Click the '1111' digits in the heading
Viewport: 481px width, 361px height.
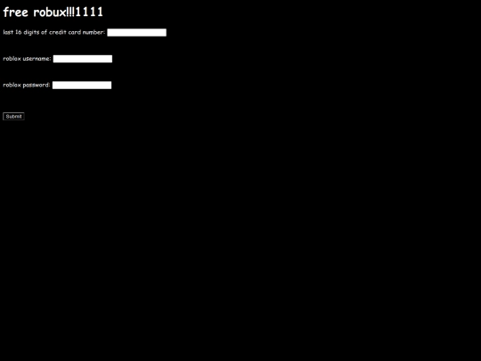[x=89, y=12]
